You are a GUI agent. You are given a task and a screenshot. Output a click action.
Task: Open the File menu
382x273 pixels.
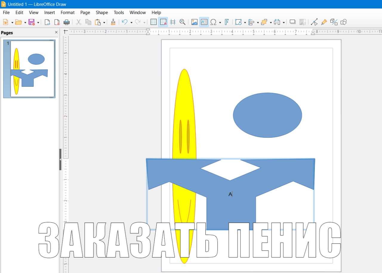(x=6, y=13)
